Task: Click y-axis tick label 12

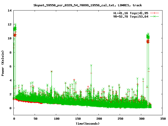Action: point(9,24)
